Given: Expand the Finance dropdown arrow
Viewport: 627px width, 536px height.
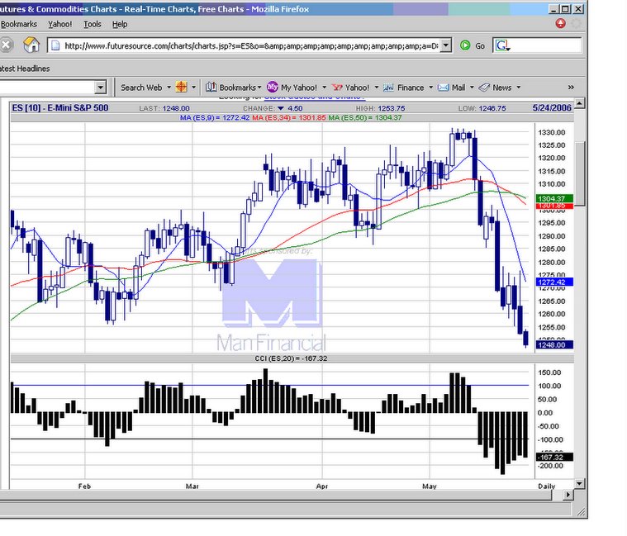Looking at the screenshot, I should (430, 88).
